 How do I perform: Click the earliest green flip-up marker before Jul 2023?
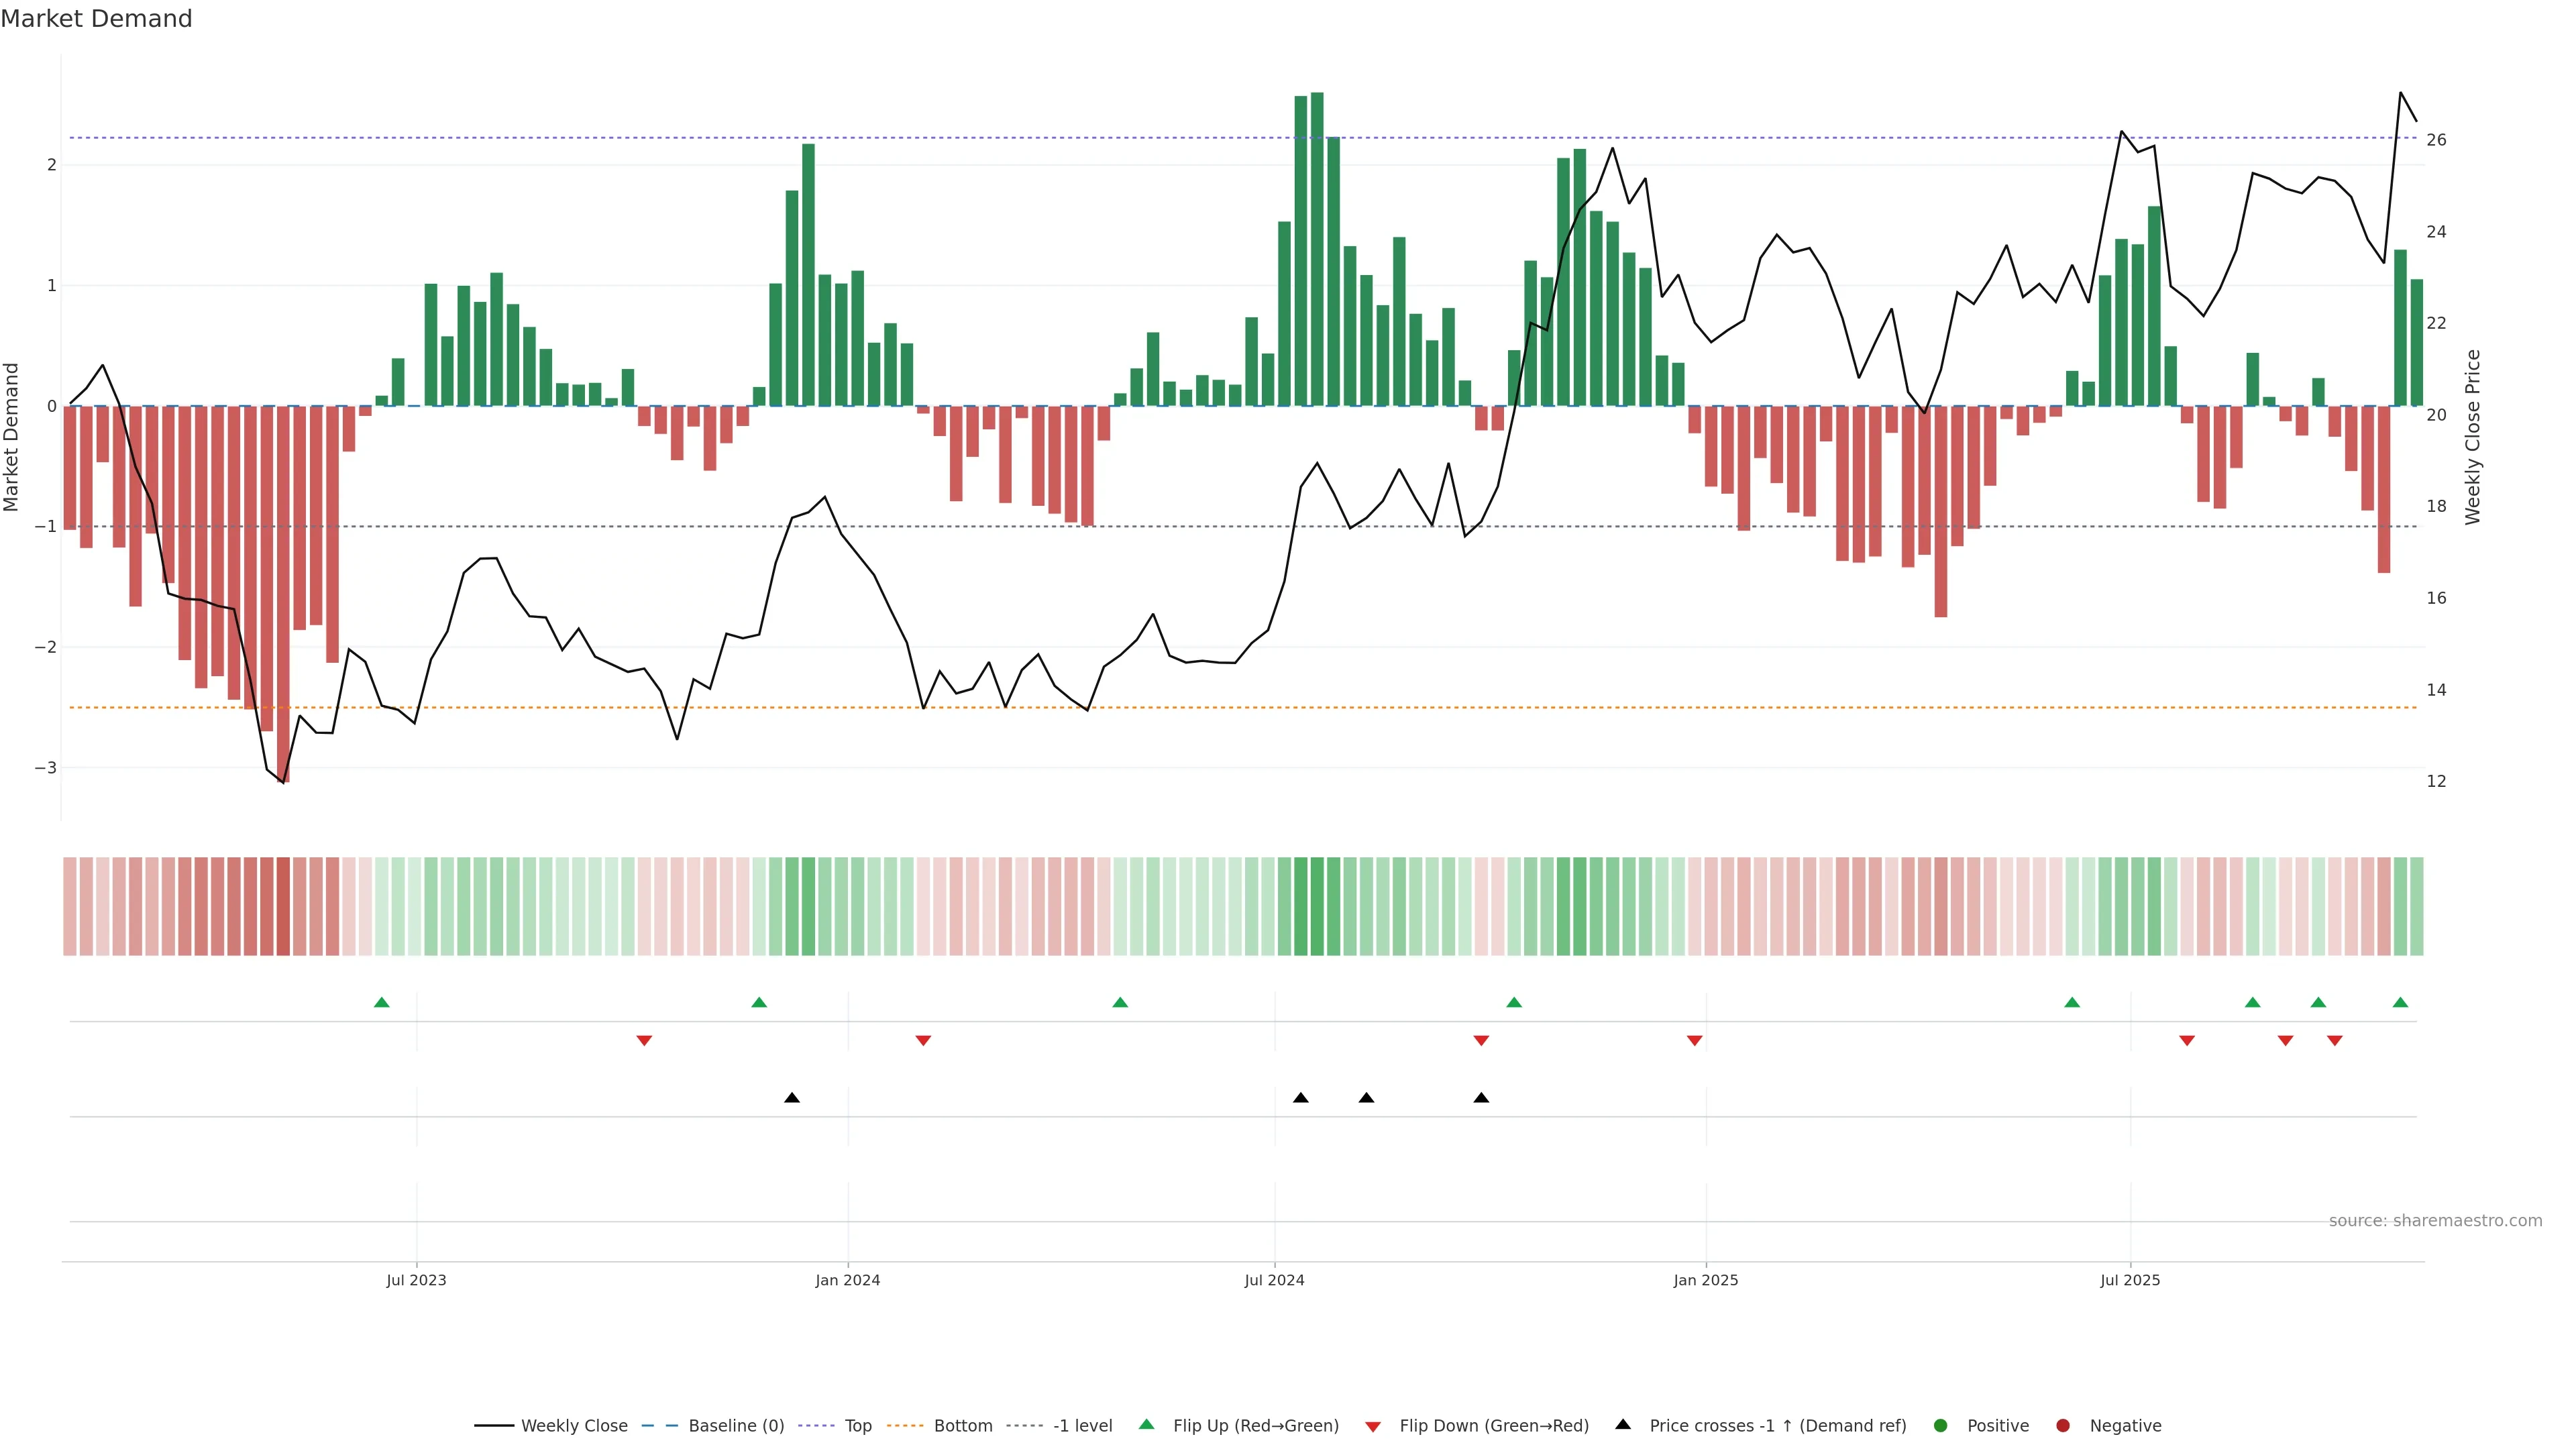[381, 1002]
